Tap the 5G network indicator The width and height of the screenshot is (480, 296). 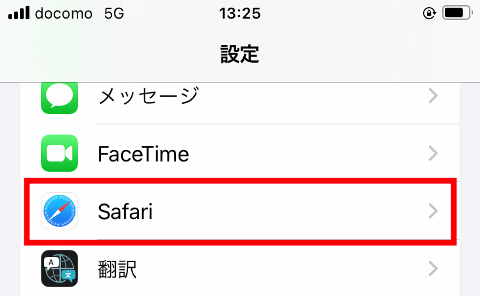[115, 13]
